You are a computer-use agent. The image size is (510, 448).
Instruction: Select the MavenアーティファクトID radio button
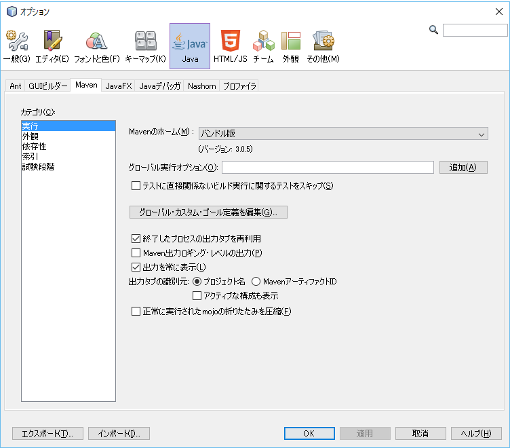coord(256,281)
